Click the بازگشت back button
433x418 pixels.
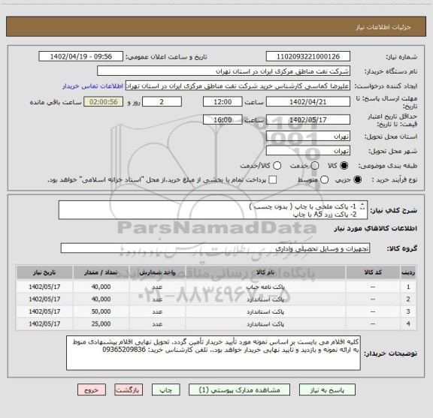[129, 390]
